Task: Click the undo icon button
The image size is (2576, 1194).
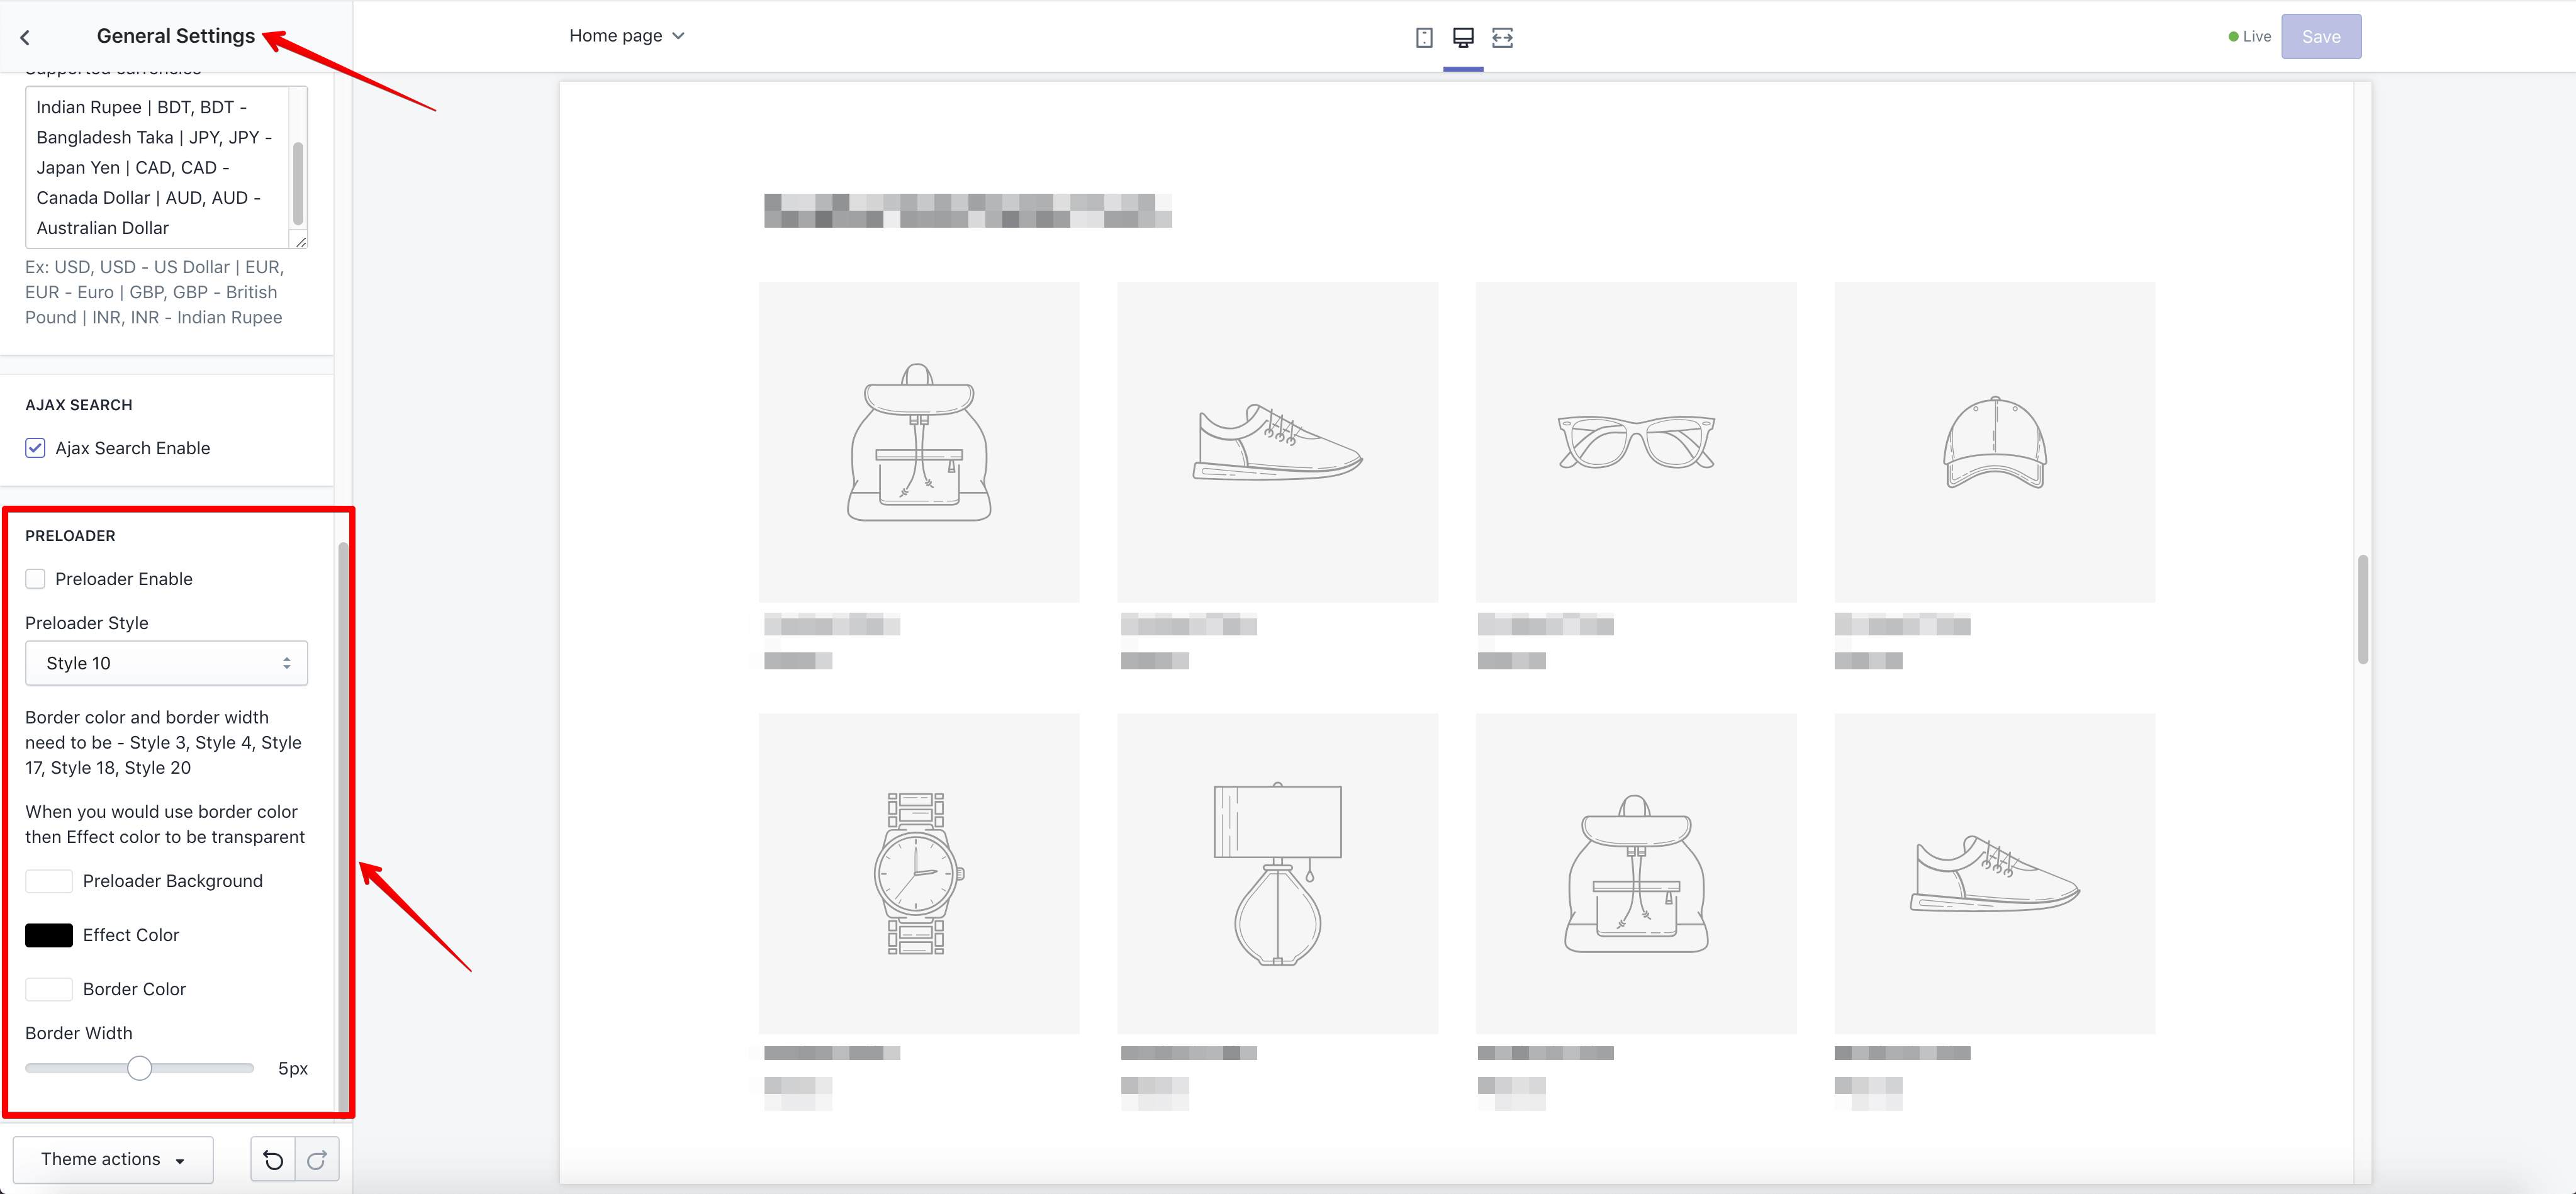Action: tap(273, 1159)
